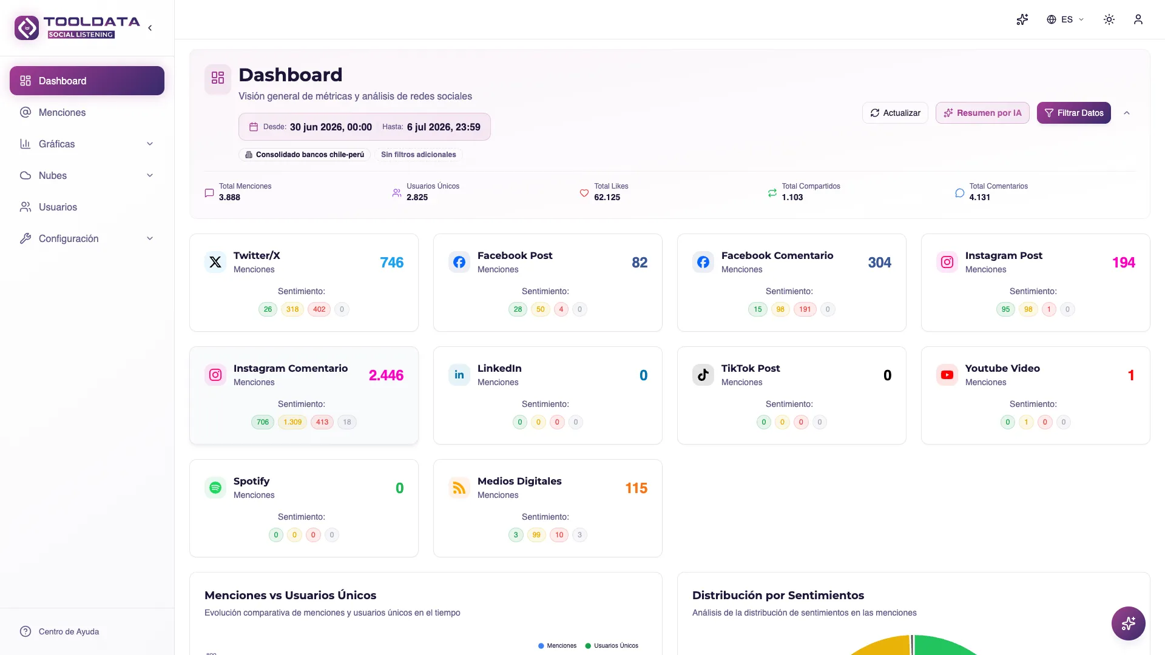
Task: Click the Menciones vs Usuarios Únicos heading
Action: pyautogui.click(x=290, y=596)
